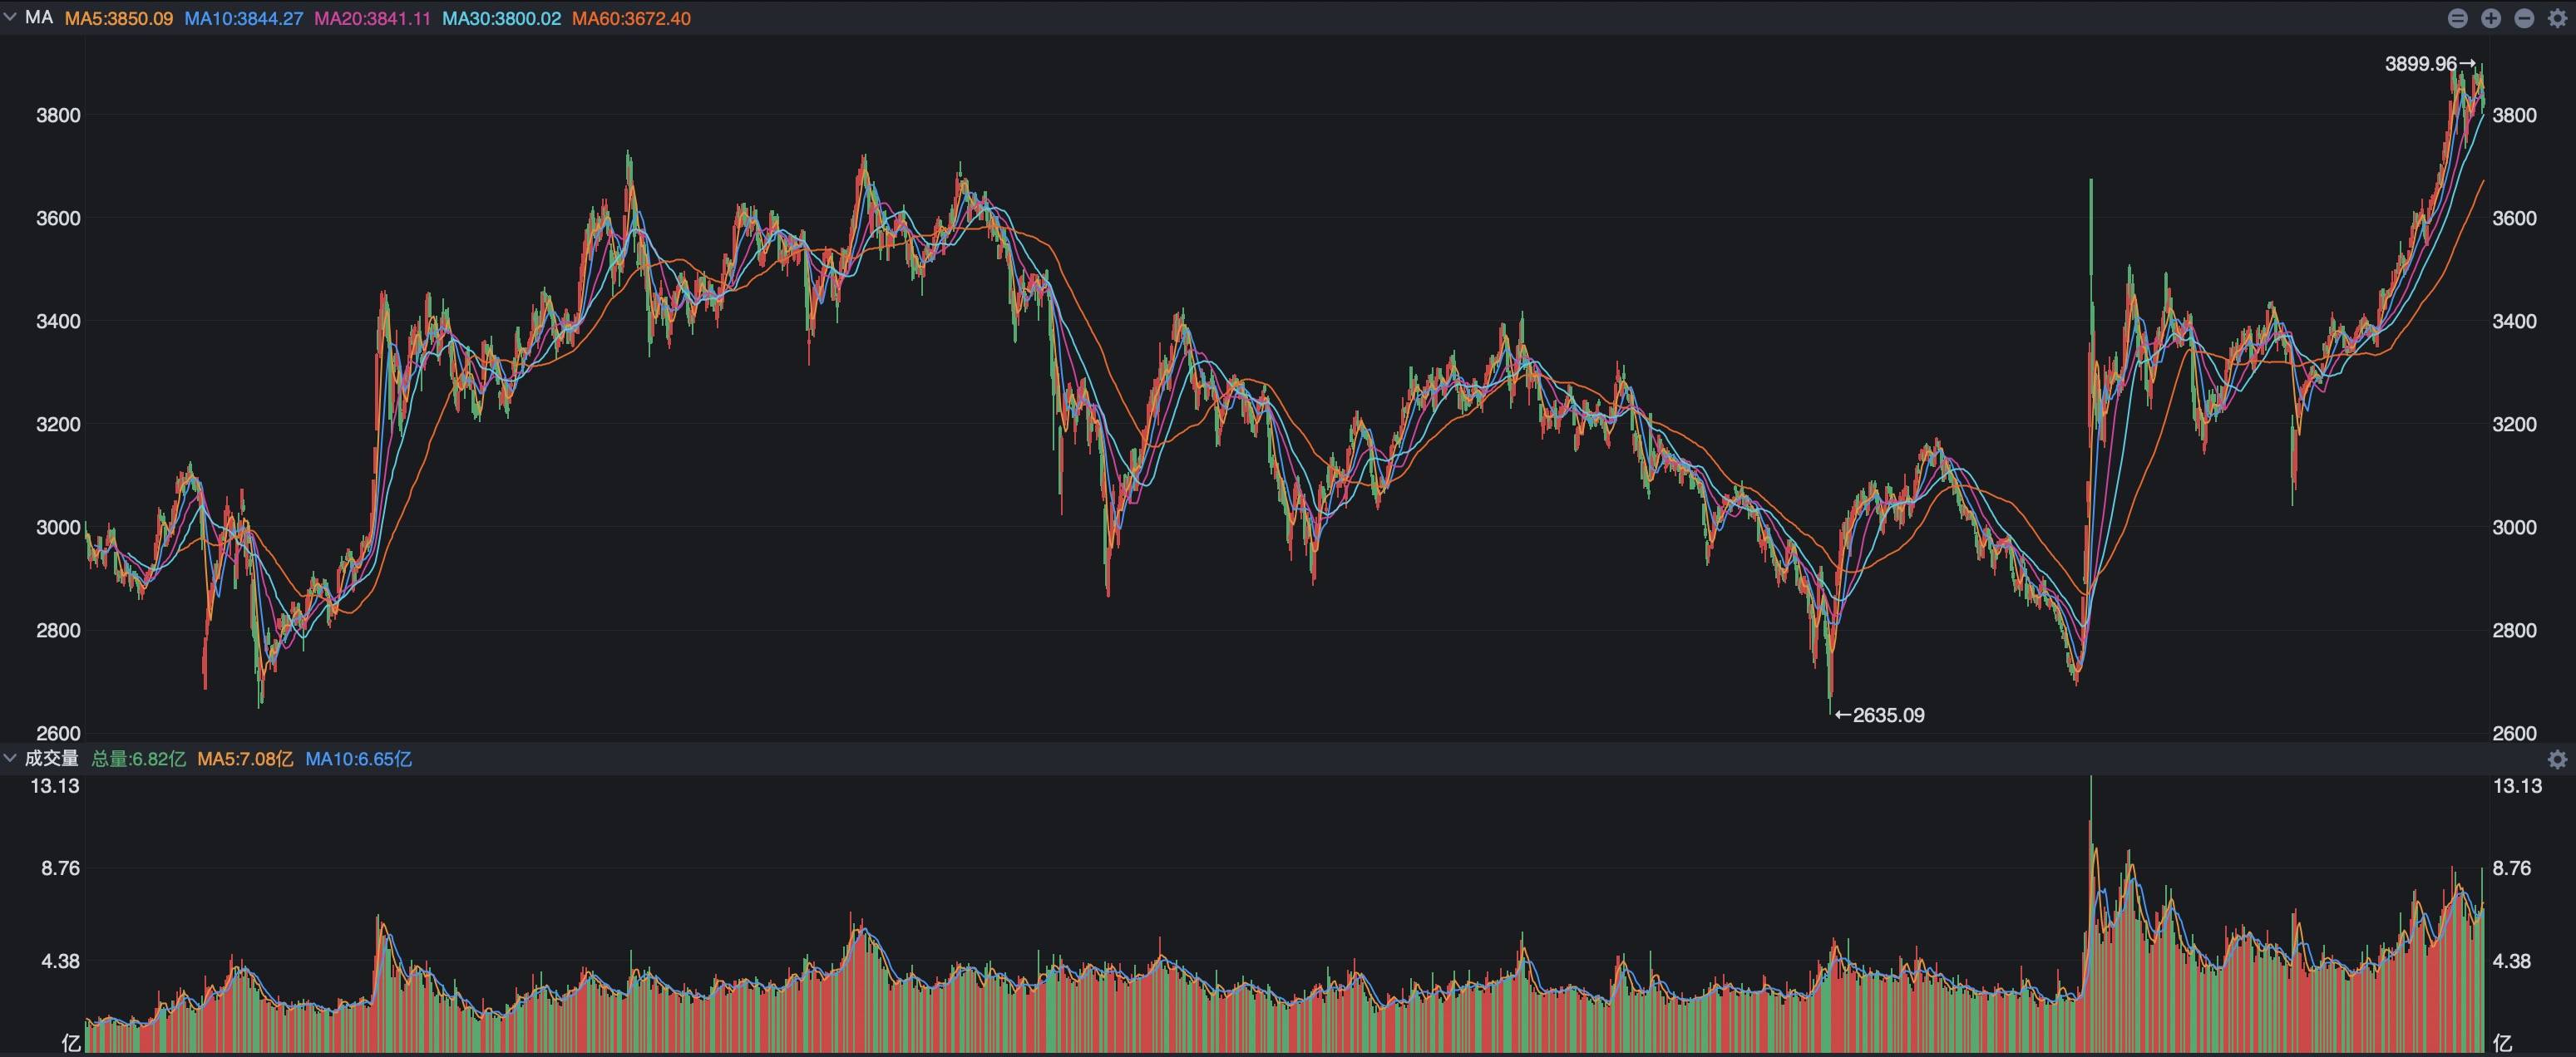This screenshot has height=1057, width=2576.
Task: Click the left axis 3800 price label
Action: 58,115
